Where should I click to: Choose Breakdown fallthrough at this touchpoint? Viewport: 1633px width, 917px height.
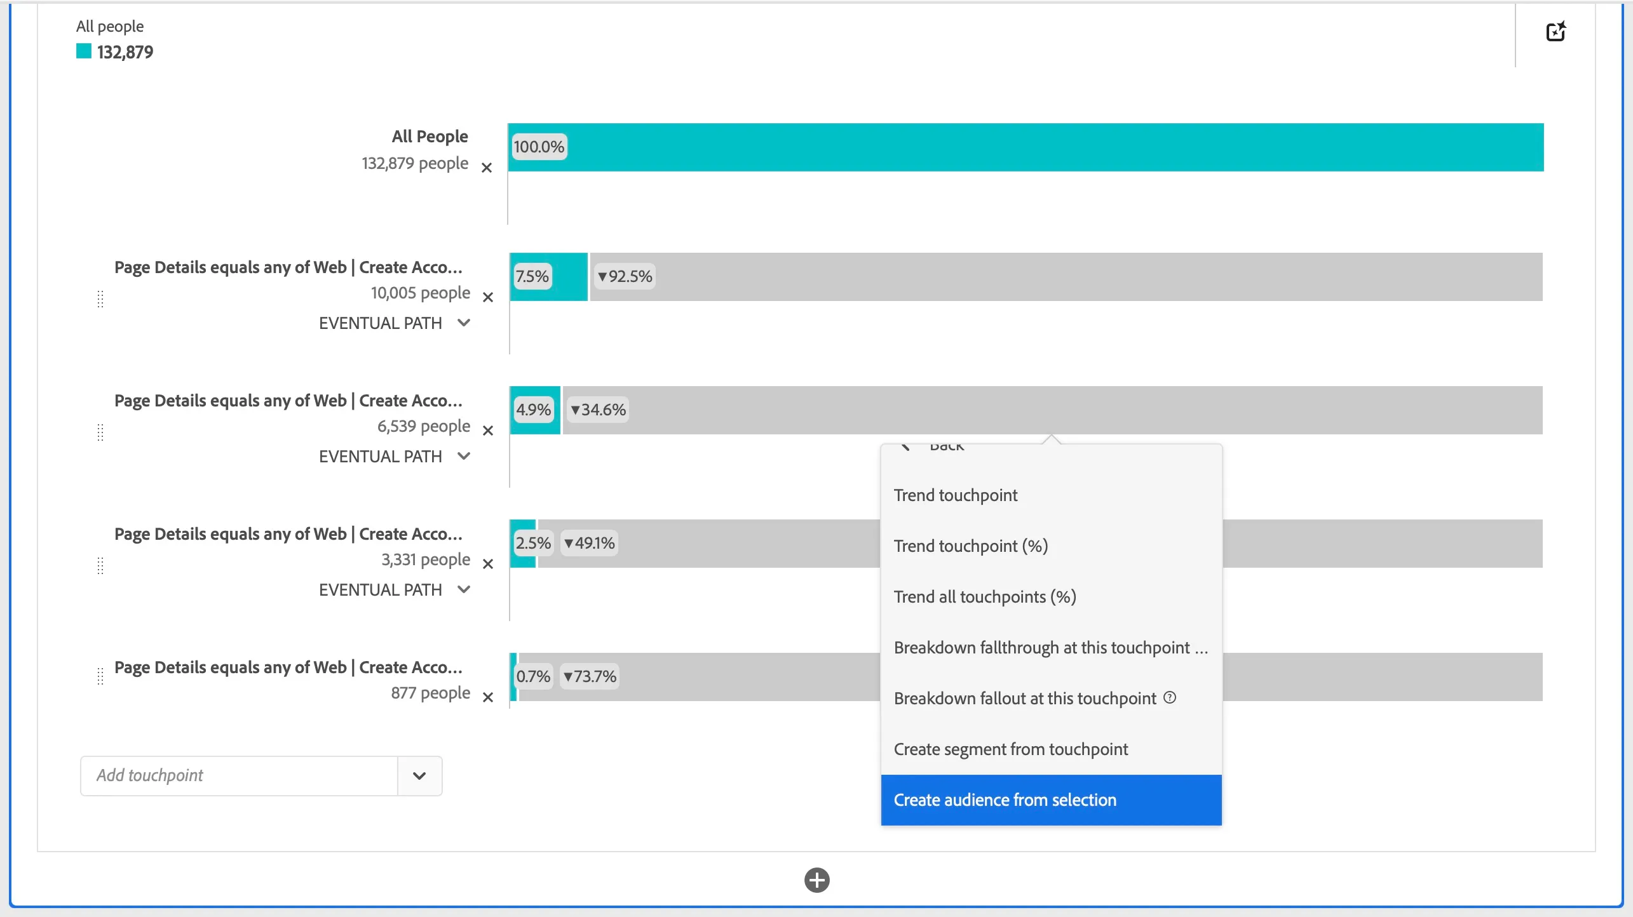click(1051, 648)
